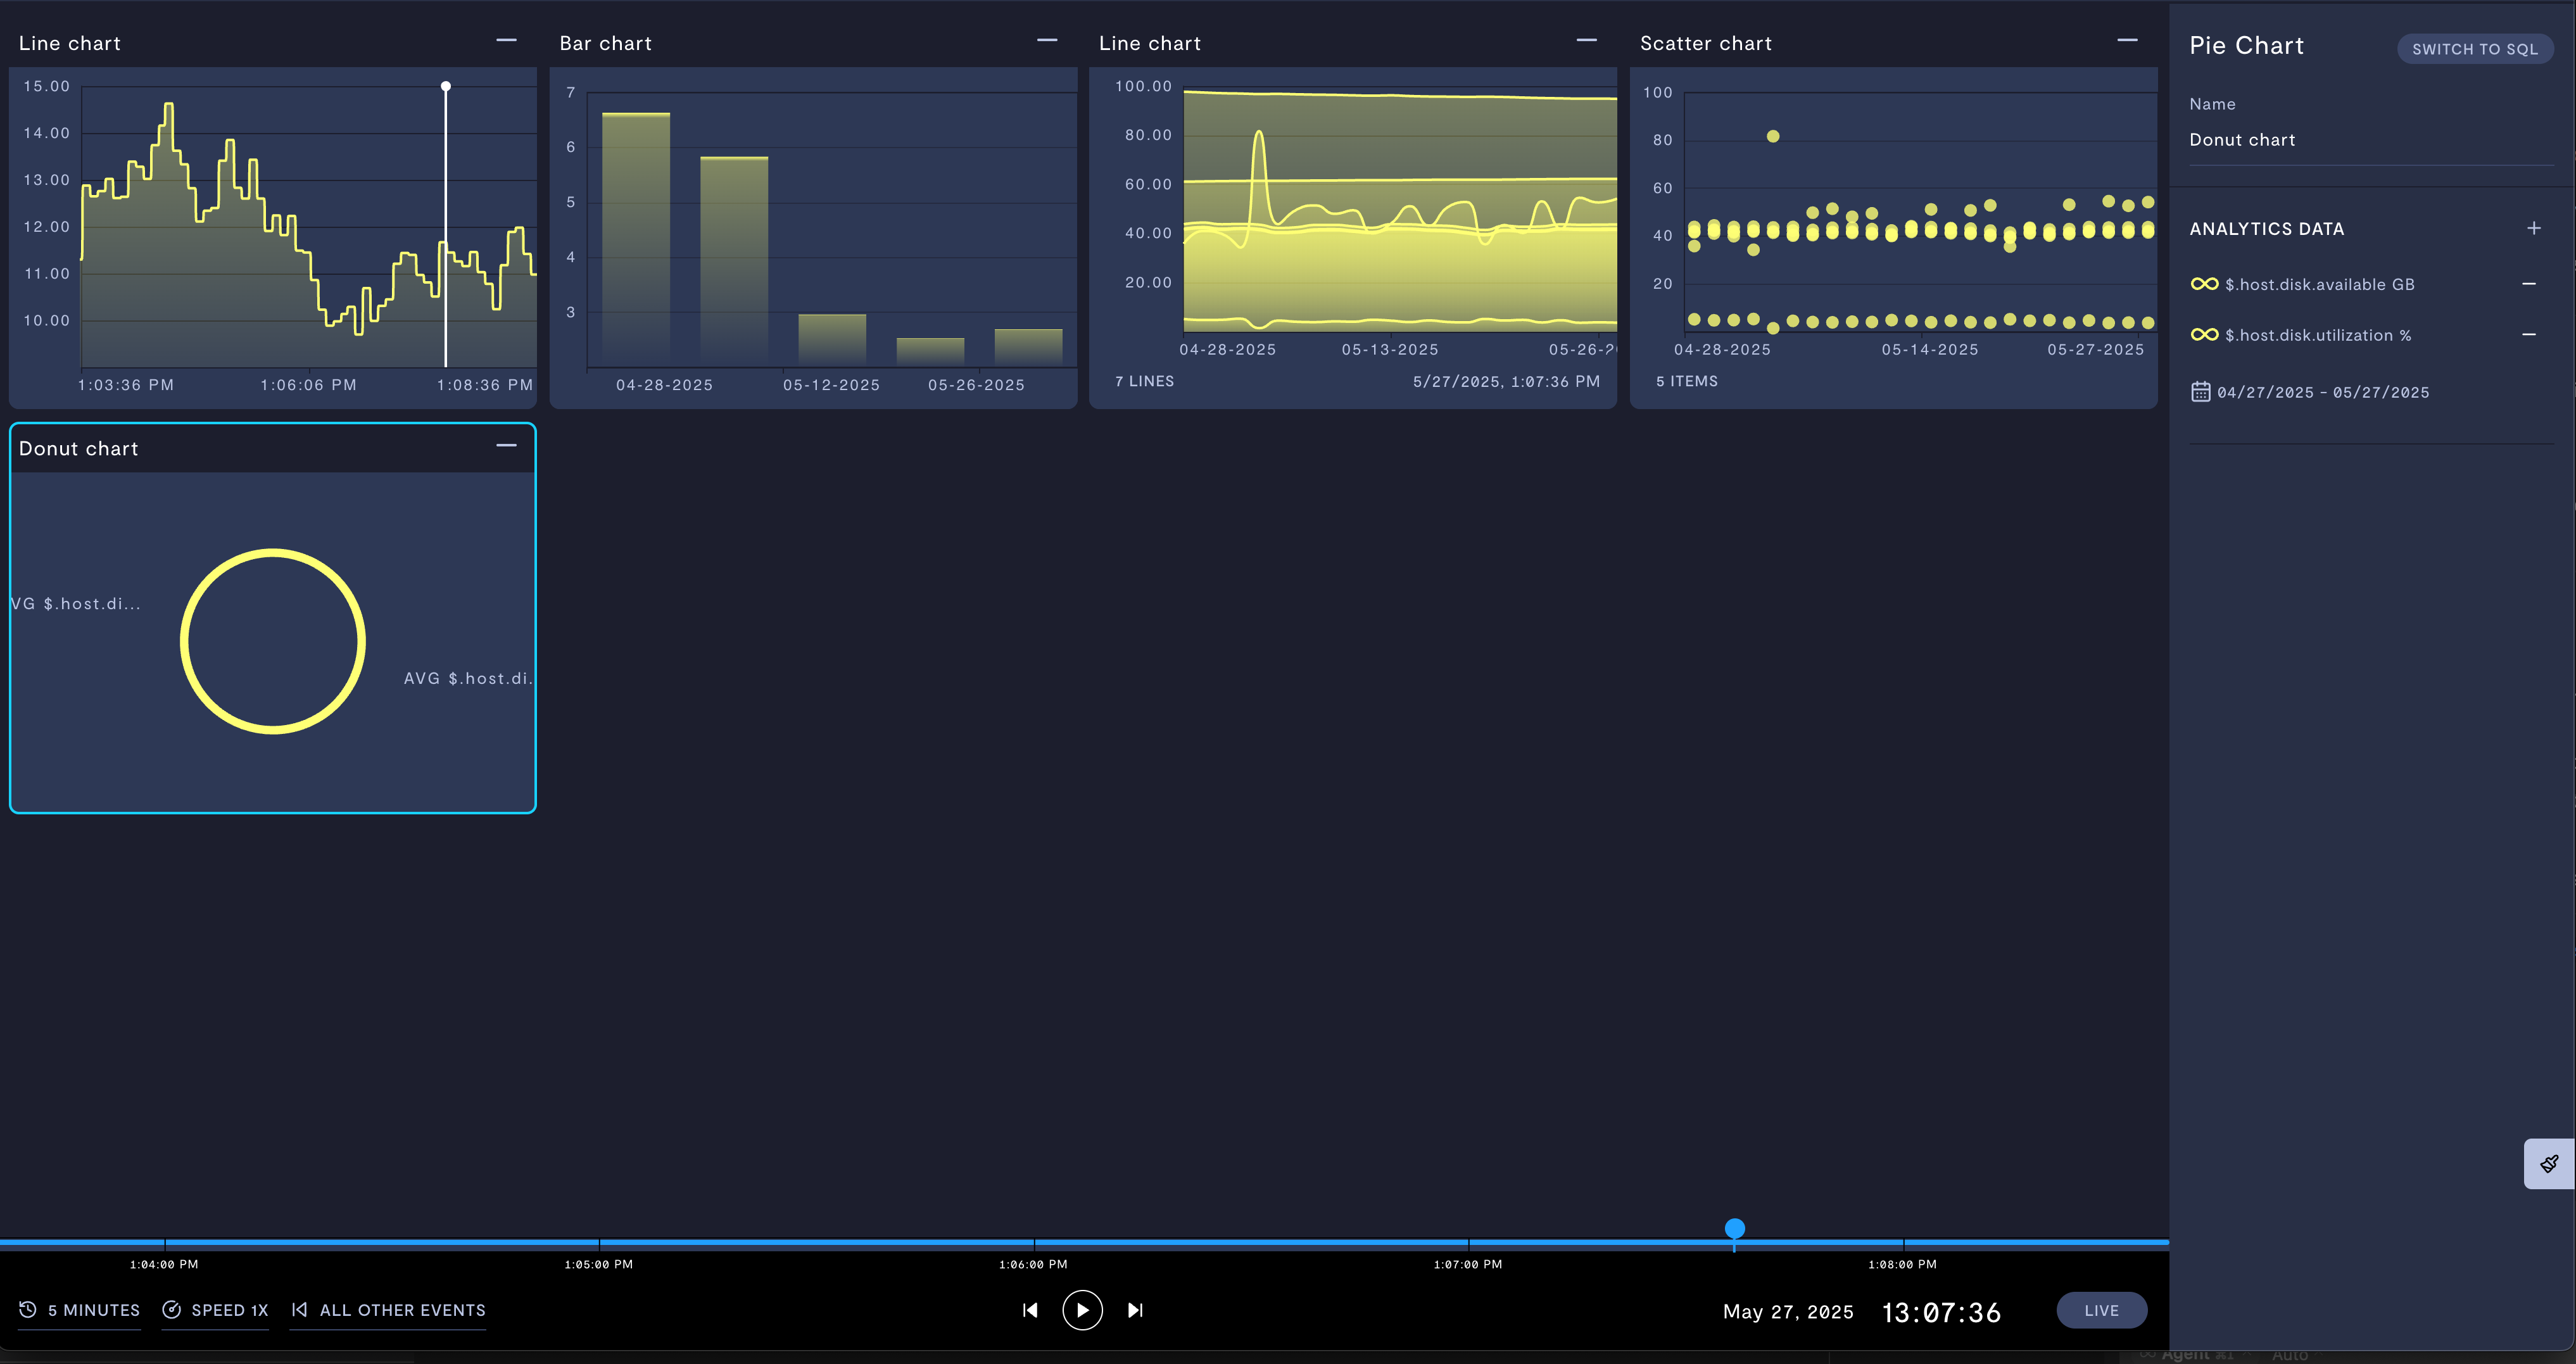Click infinity icon next to disk.available GB
The image size is (2576, 1364).
2204,284
